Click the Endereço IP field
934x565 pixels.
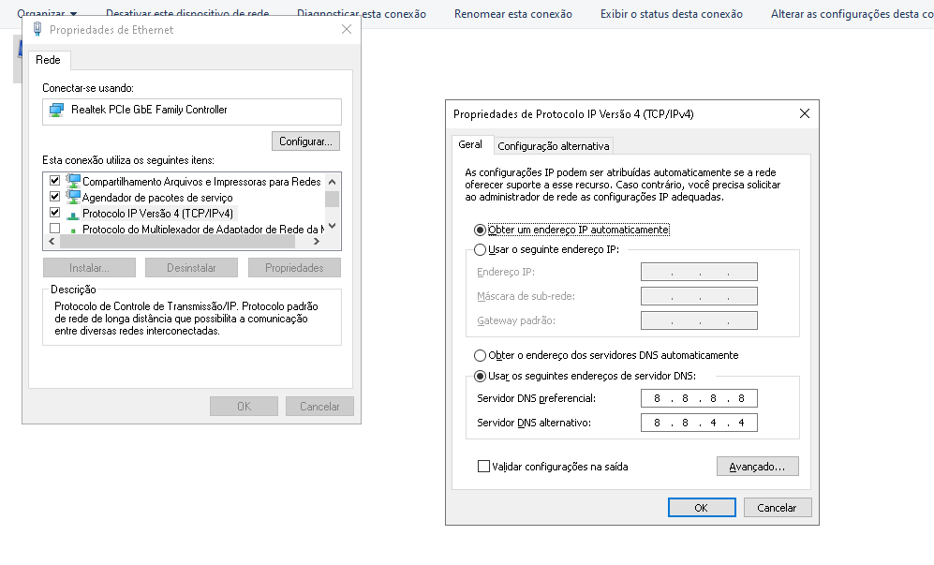[x=699, y=272]
